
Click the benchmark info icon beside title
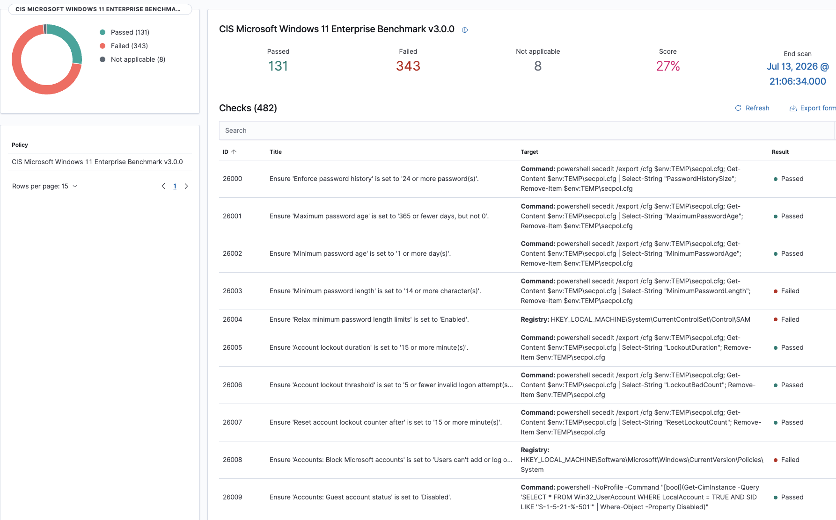point(465,30)
